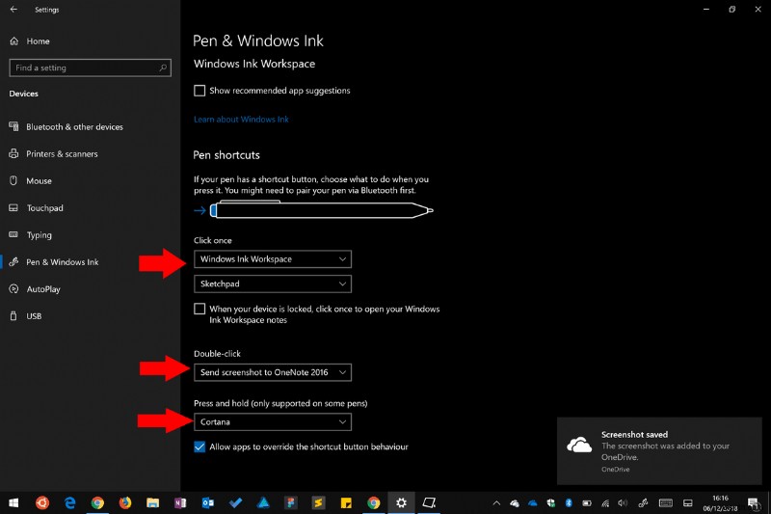Viewport: 771px width, 514px height.
Task: Click the volume speaker tray icon
Action: [623, 502]
